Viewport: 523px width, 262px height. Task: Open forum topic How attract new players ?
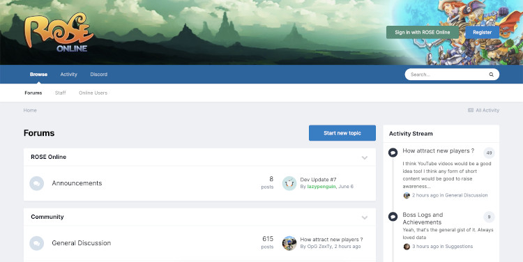pos(331,240)
